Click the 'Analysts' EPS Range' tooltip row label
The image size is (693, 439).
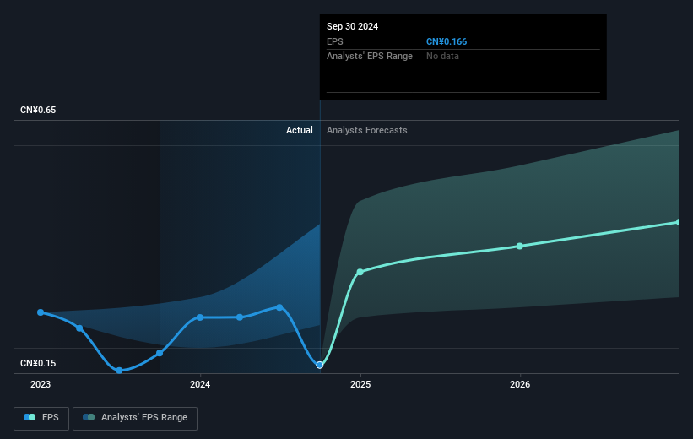tap(370, 57)
